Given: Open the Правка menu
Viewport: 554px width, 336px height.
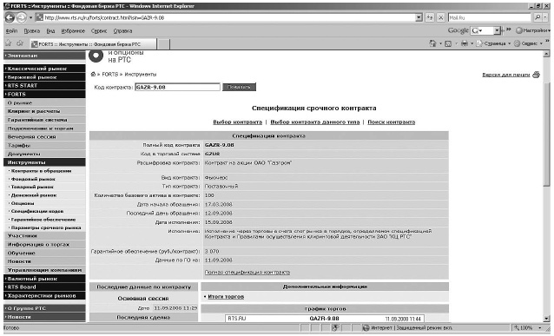Looking at the screenshot, I should pyautogui.click(x=32, y=31).
